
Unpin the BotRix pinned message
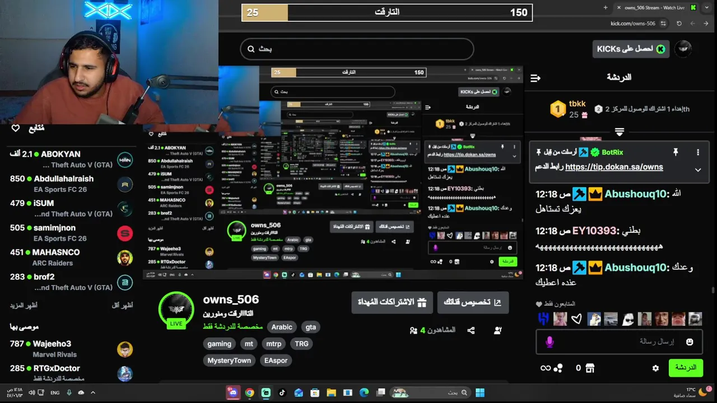676,152
